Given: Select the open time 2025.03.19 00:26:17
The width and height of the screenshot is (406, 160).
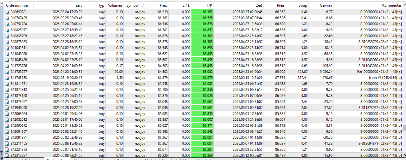Looking at the screenshot, I should tap(67, 77).
